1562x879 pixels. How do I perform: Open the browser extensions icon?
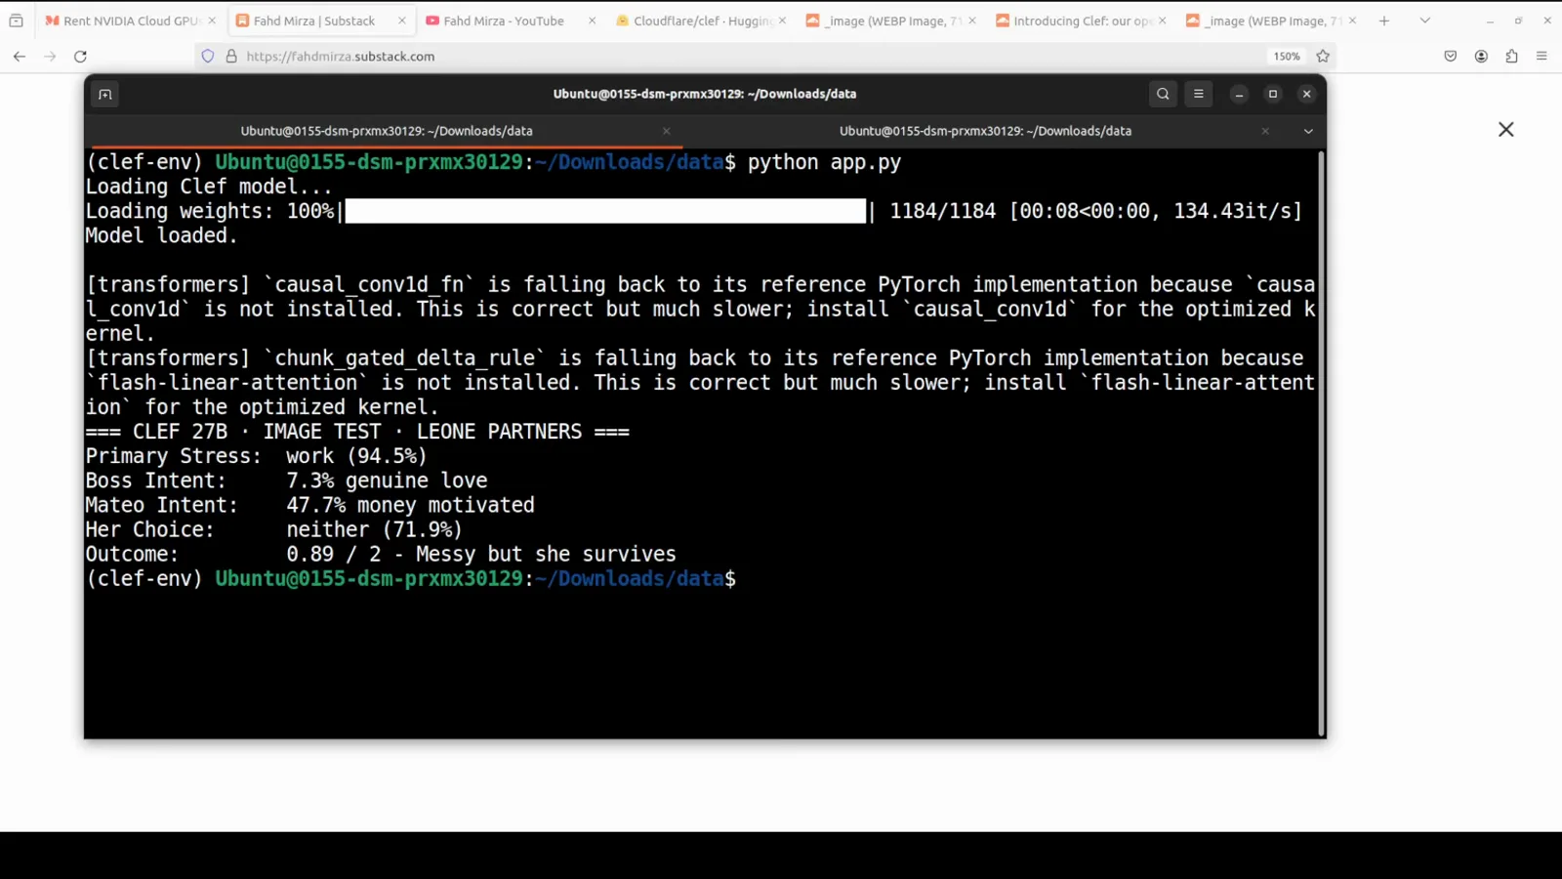[1511, 57]
